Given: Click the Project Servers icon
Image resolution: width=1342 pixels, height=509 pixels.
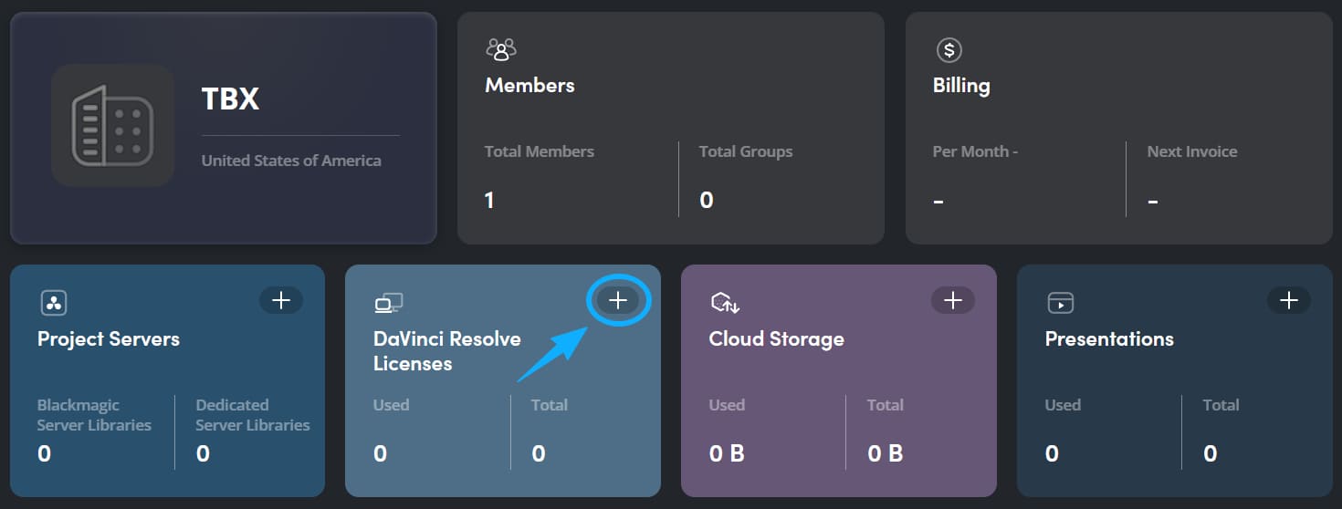Looking at the screenshot, I should (x=54, y=303).
